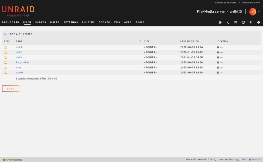Click the lock icon in user0 row

218,73
